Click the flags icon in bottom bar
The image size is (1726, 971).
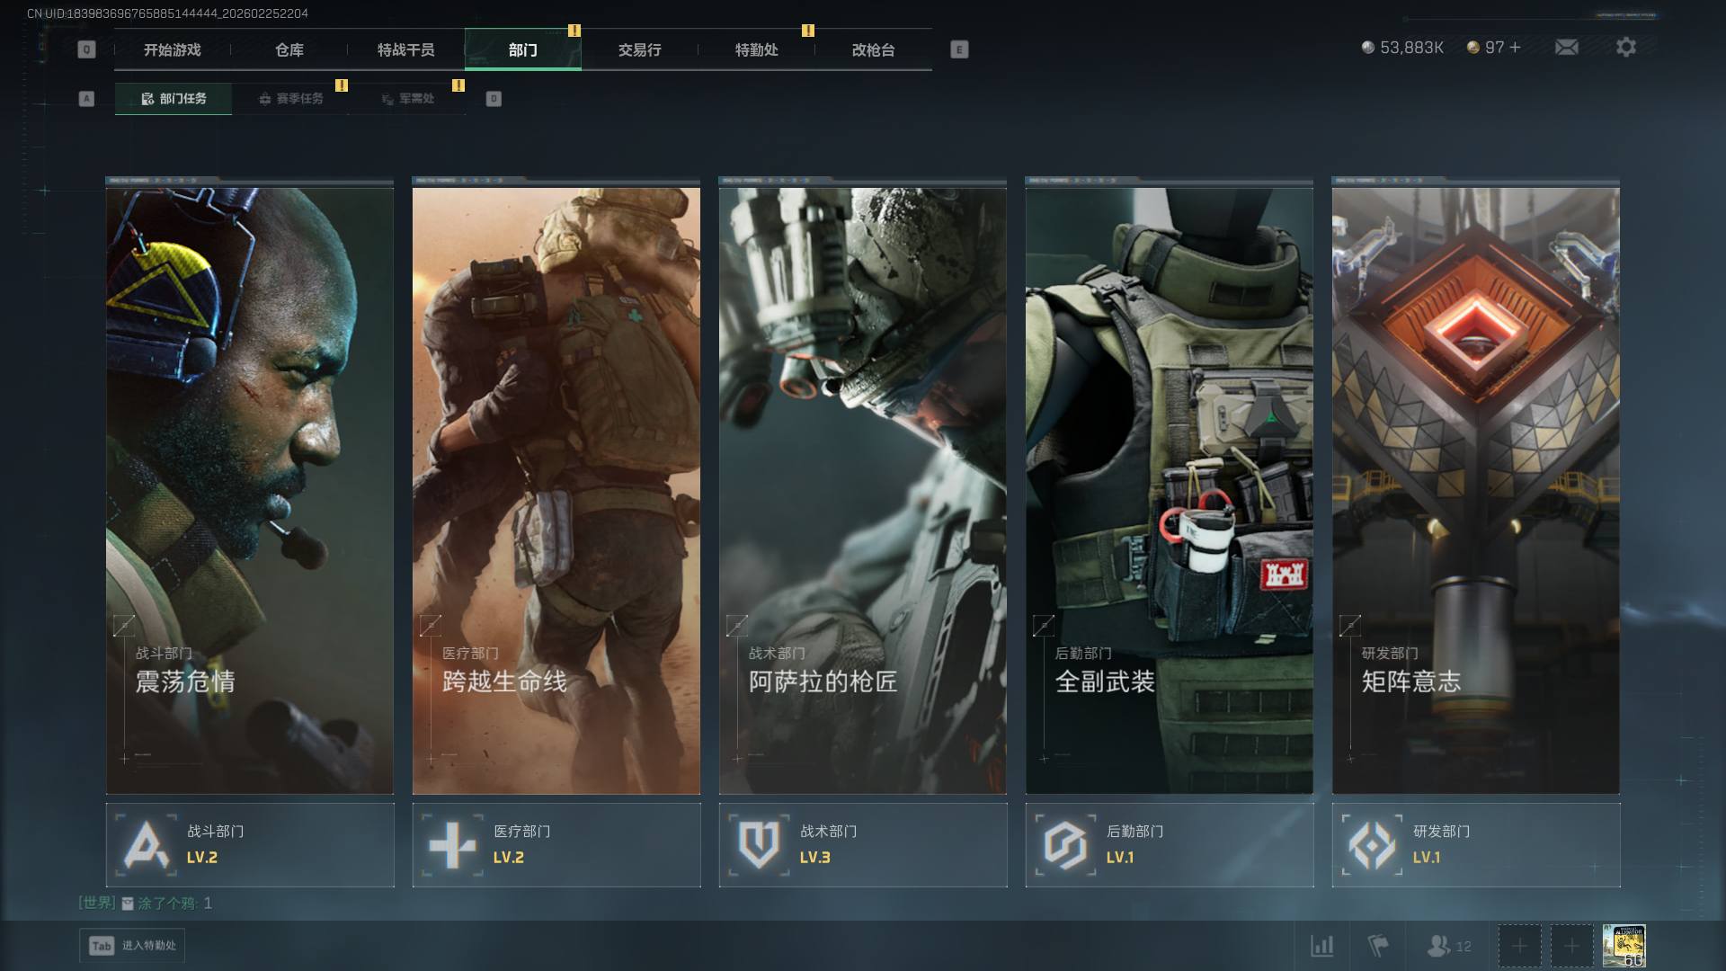click(1377, 946)
